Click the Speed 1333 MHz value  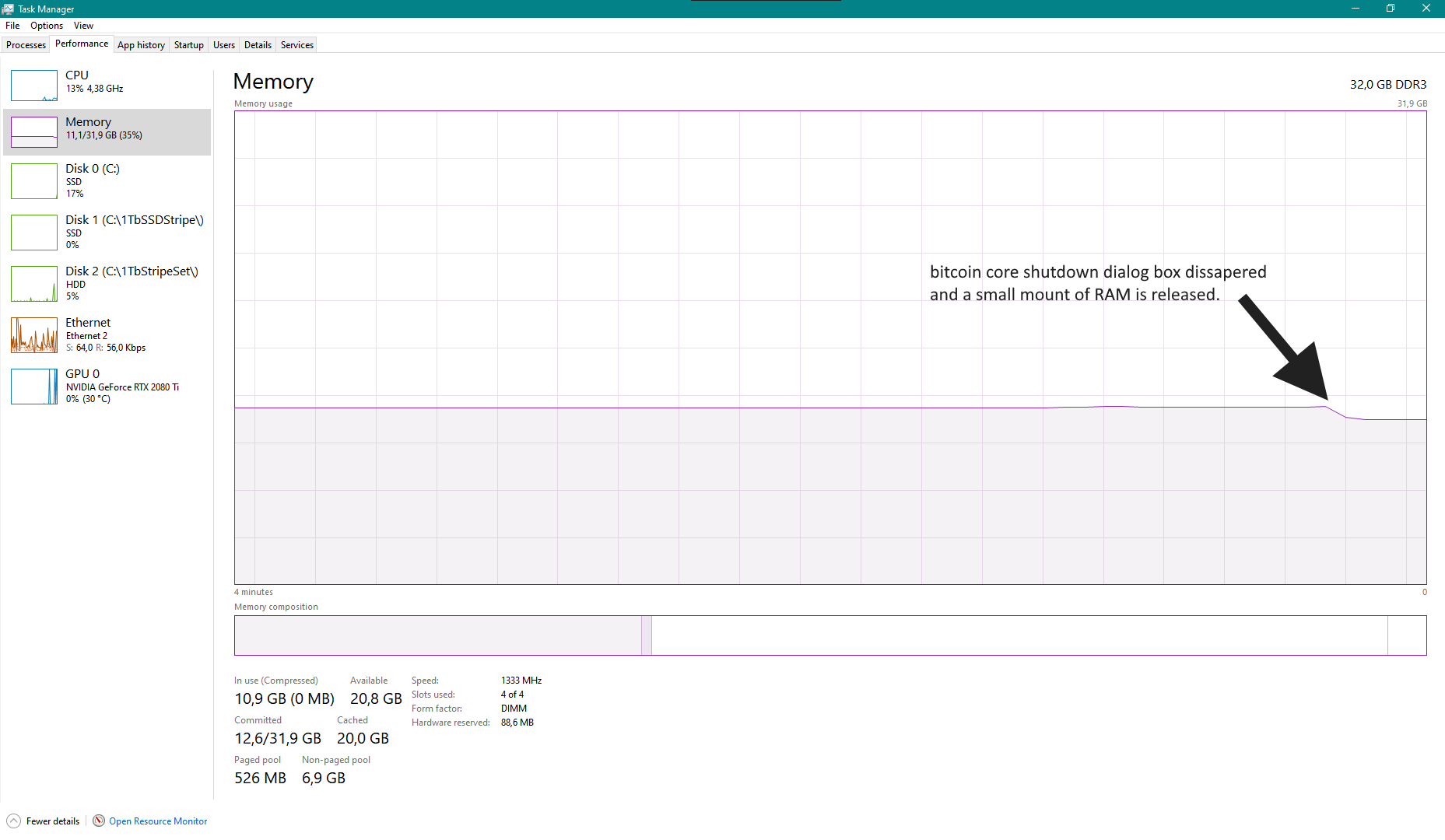pyautogui.click(x=521, y=681)
